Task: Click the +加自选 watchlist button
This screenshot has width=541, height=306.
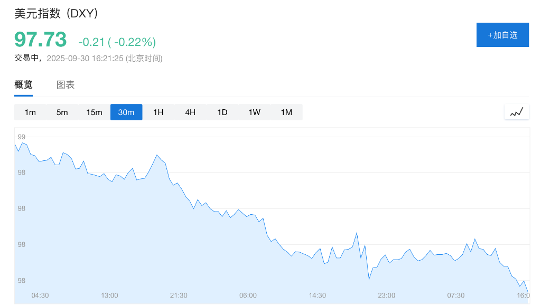Action: click(502, 34)
